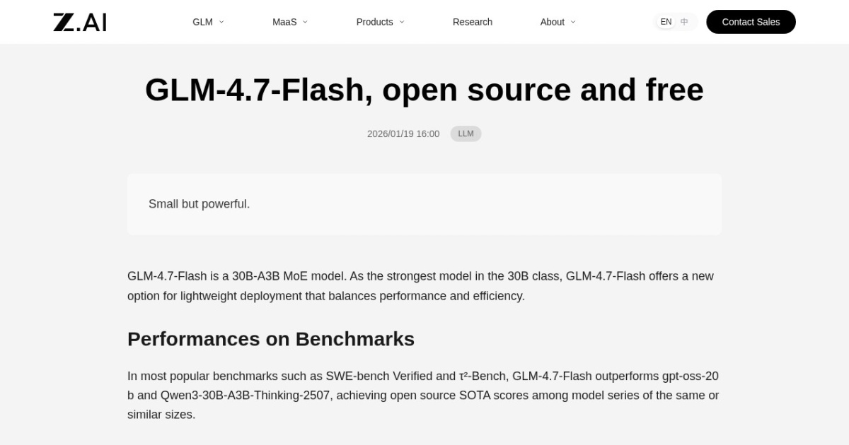
Task: Open the GLM dropdown chevron
Action: coord(221,22)
